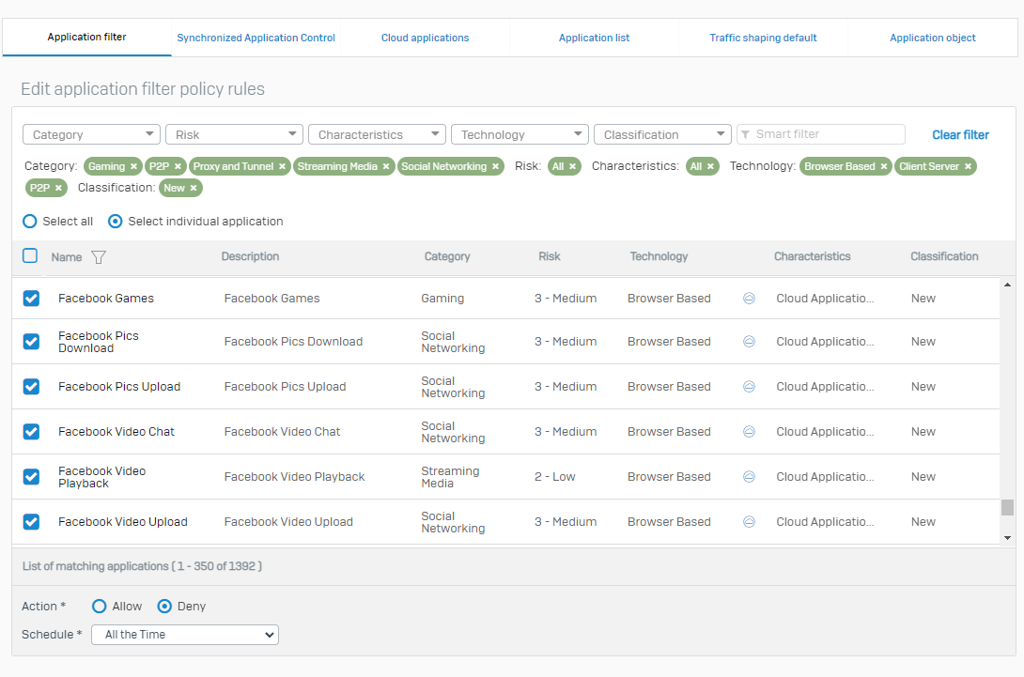Switch to the Application filter tab
Viewport: 1024px width, 677px height.
tap(86, 38)
